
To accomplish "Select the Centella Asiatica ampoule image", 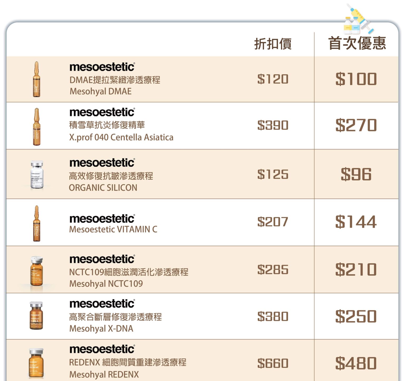I will (x=37, y=127).
